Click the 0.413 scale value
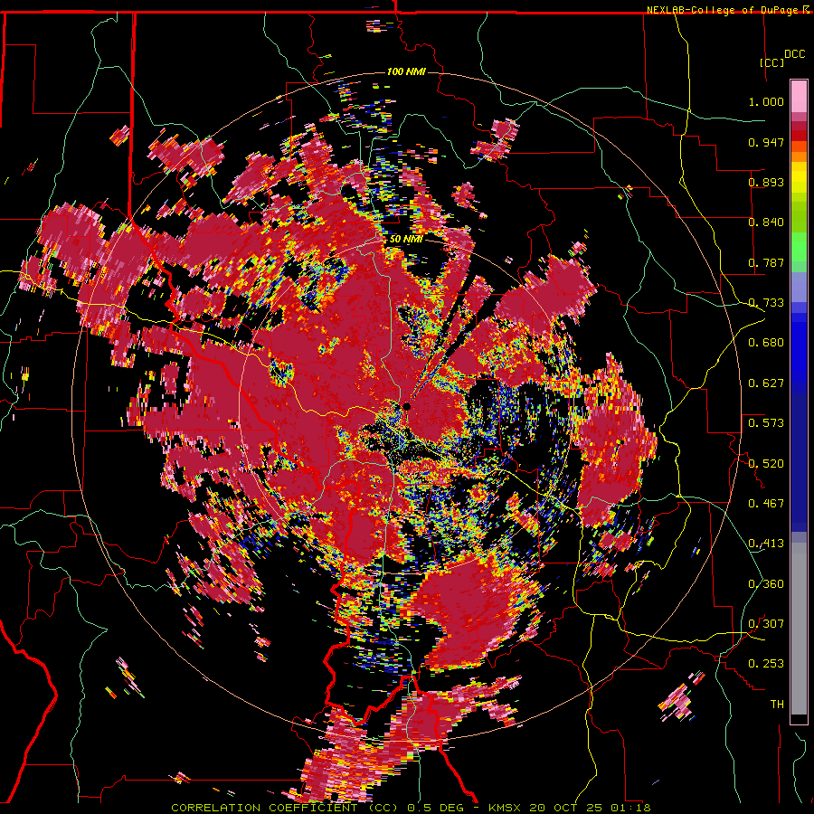The image size is (814, 814). pyautogui.click(x=766, y=544)
